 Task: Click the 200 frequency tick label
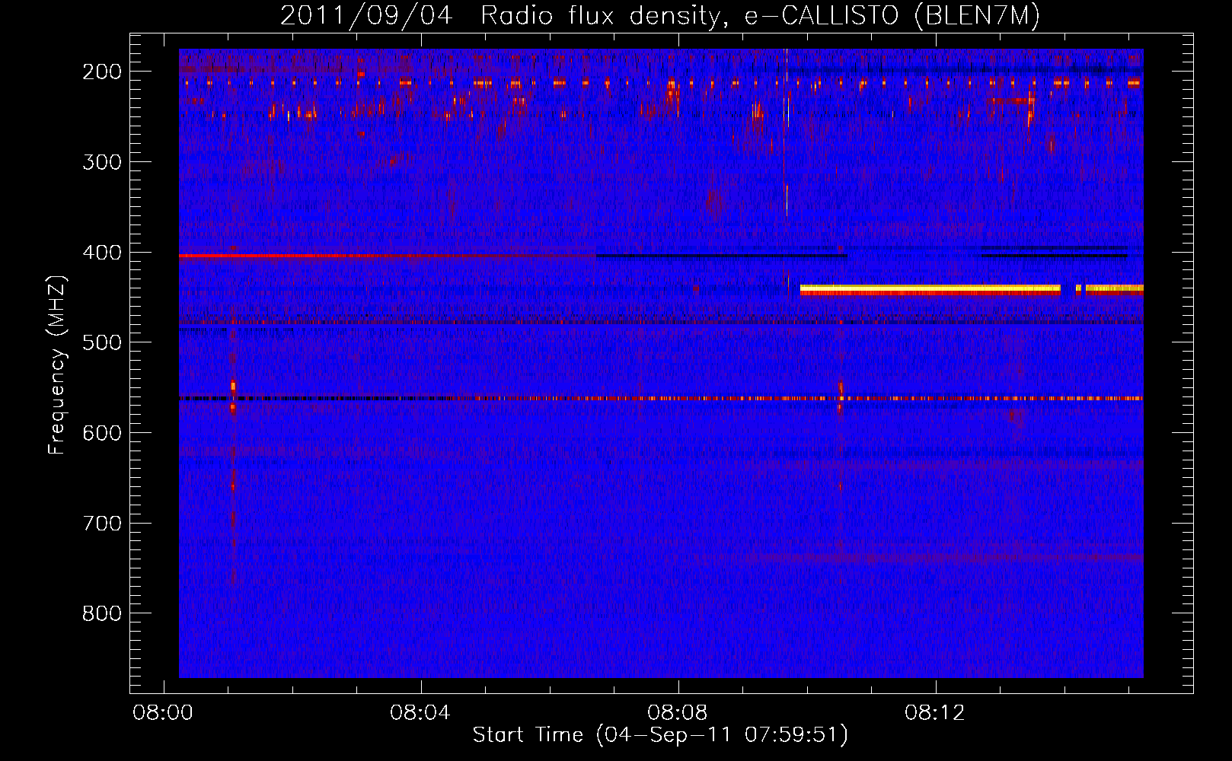[x=102, y=72]
